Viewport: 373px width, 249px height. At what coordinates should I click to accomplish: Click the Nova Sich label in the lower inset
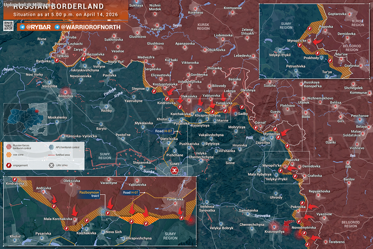[x=114, y=232]
